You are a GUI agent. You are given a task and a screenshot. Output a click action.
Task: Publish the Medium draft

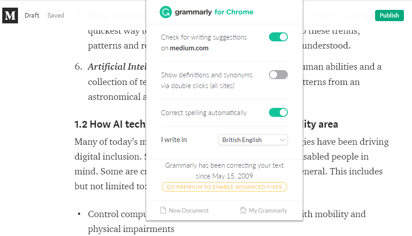[x=389, y=15]
